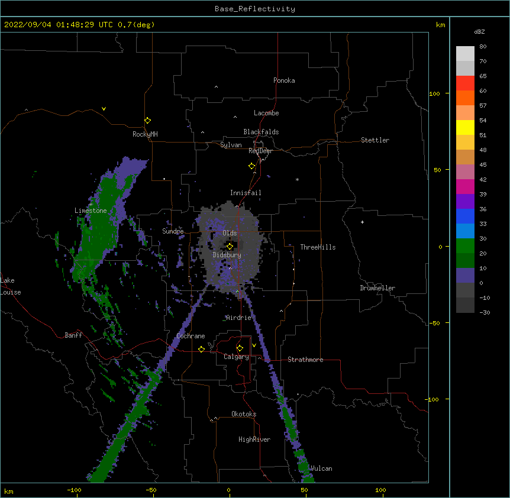This screenshot has height=498, width=510.
Task: Click the yellow V marker in the northwest
Action: tap(104, 109)
